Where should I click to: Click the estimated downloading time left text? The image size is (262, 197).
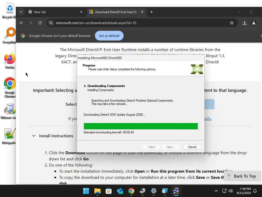tap(108, 132)
